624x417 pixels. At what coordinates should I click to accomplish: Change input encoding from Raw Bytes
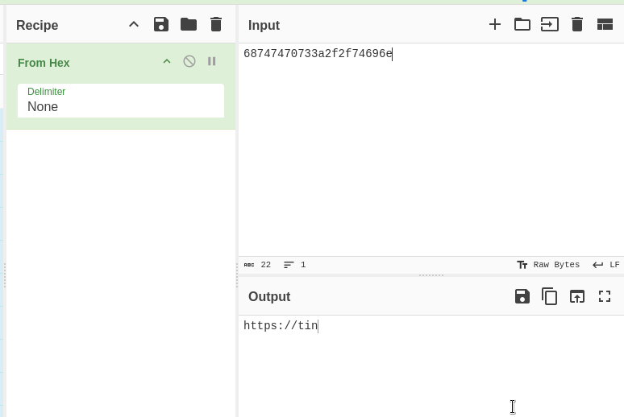click(548, 265)
